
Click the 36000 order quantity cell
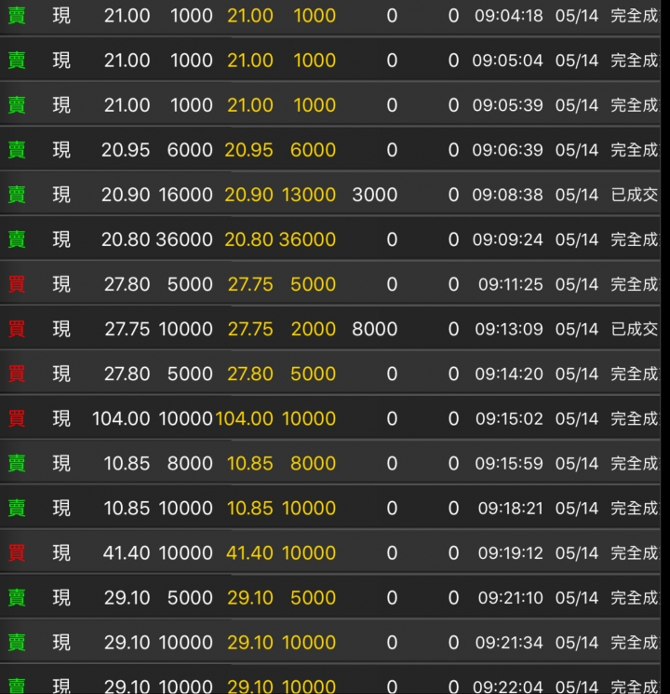[184, 239]
